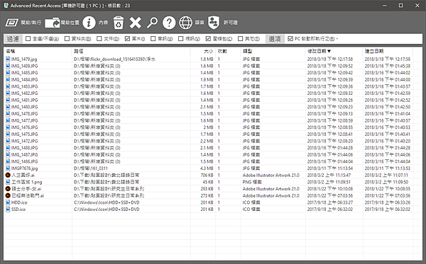The width and height of the screenshot is (426, 264).
Task: Sort by the Size (大小) column header
Action: pyautogui.click(x=202, y=51)
